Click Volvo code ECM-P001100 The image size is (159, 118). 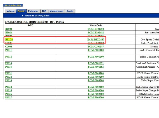[96, 50]
